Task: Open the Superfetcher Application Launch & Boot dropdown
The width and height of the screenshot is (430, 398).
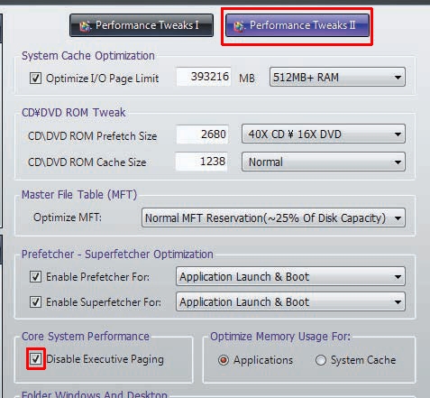Action: click(290, 301)
